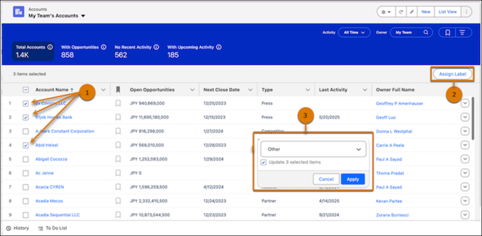Expand the Activity 'All Time' dropdown

(x=354, y=33)
